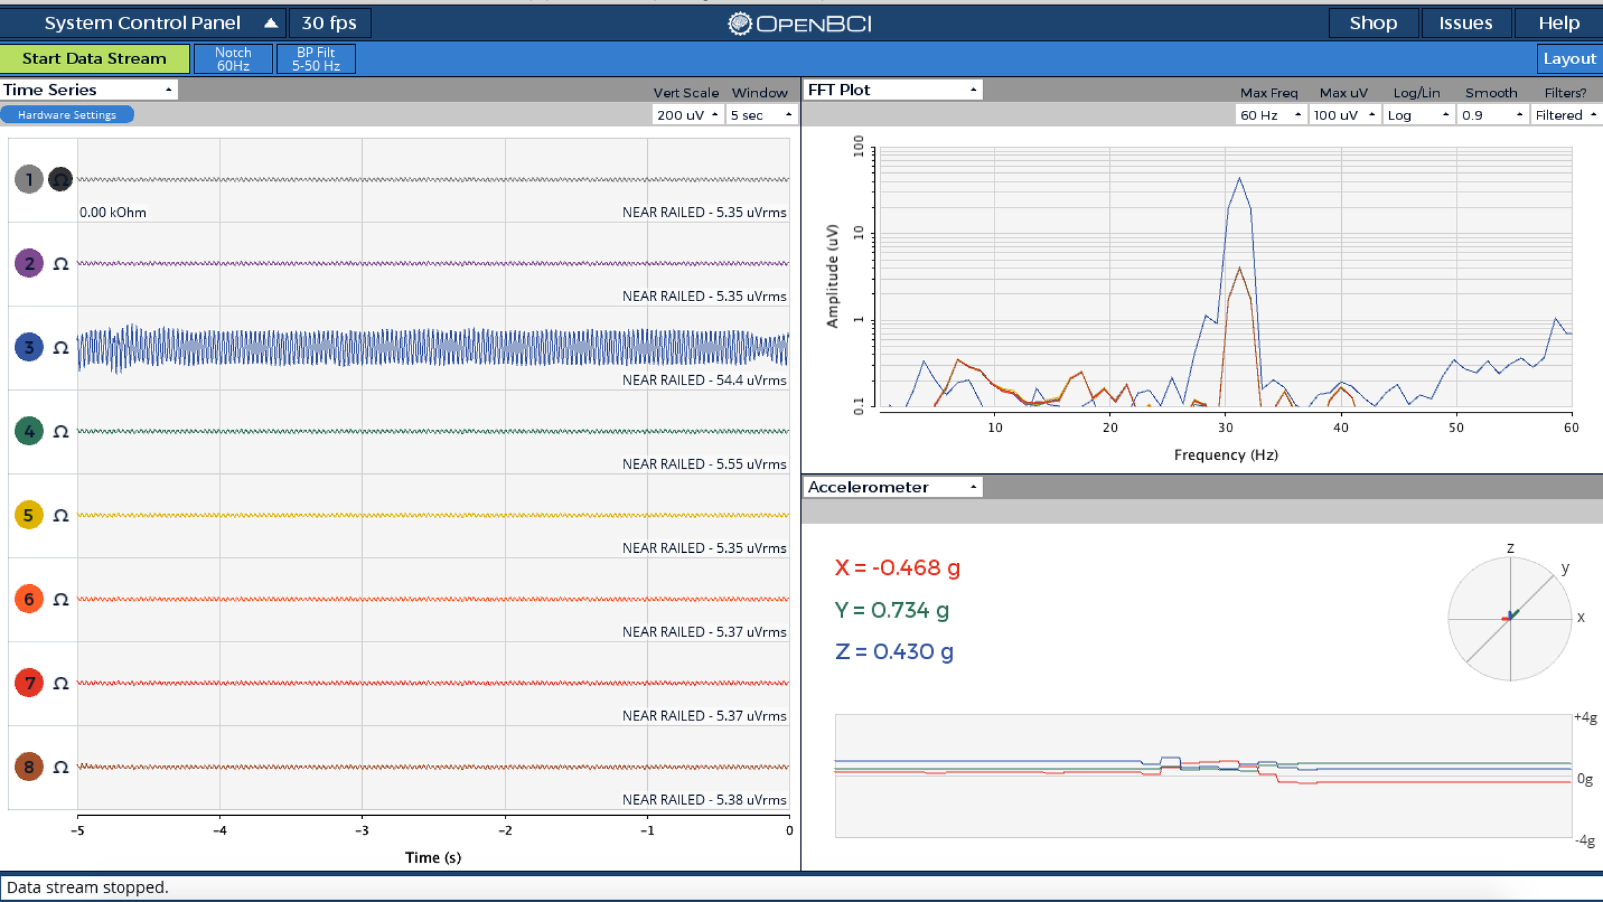
Task: Select the darkened Ω icon on channel 1
Action: (x=60, y=179)
